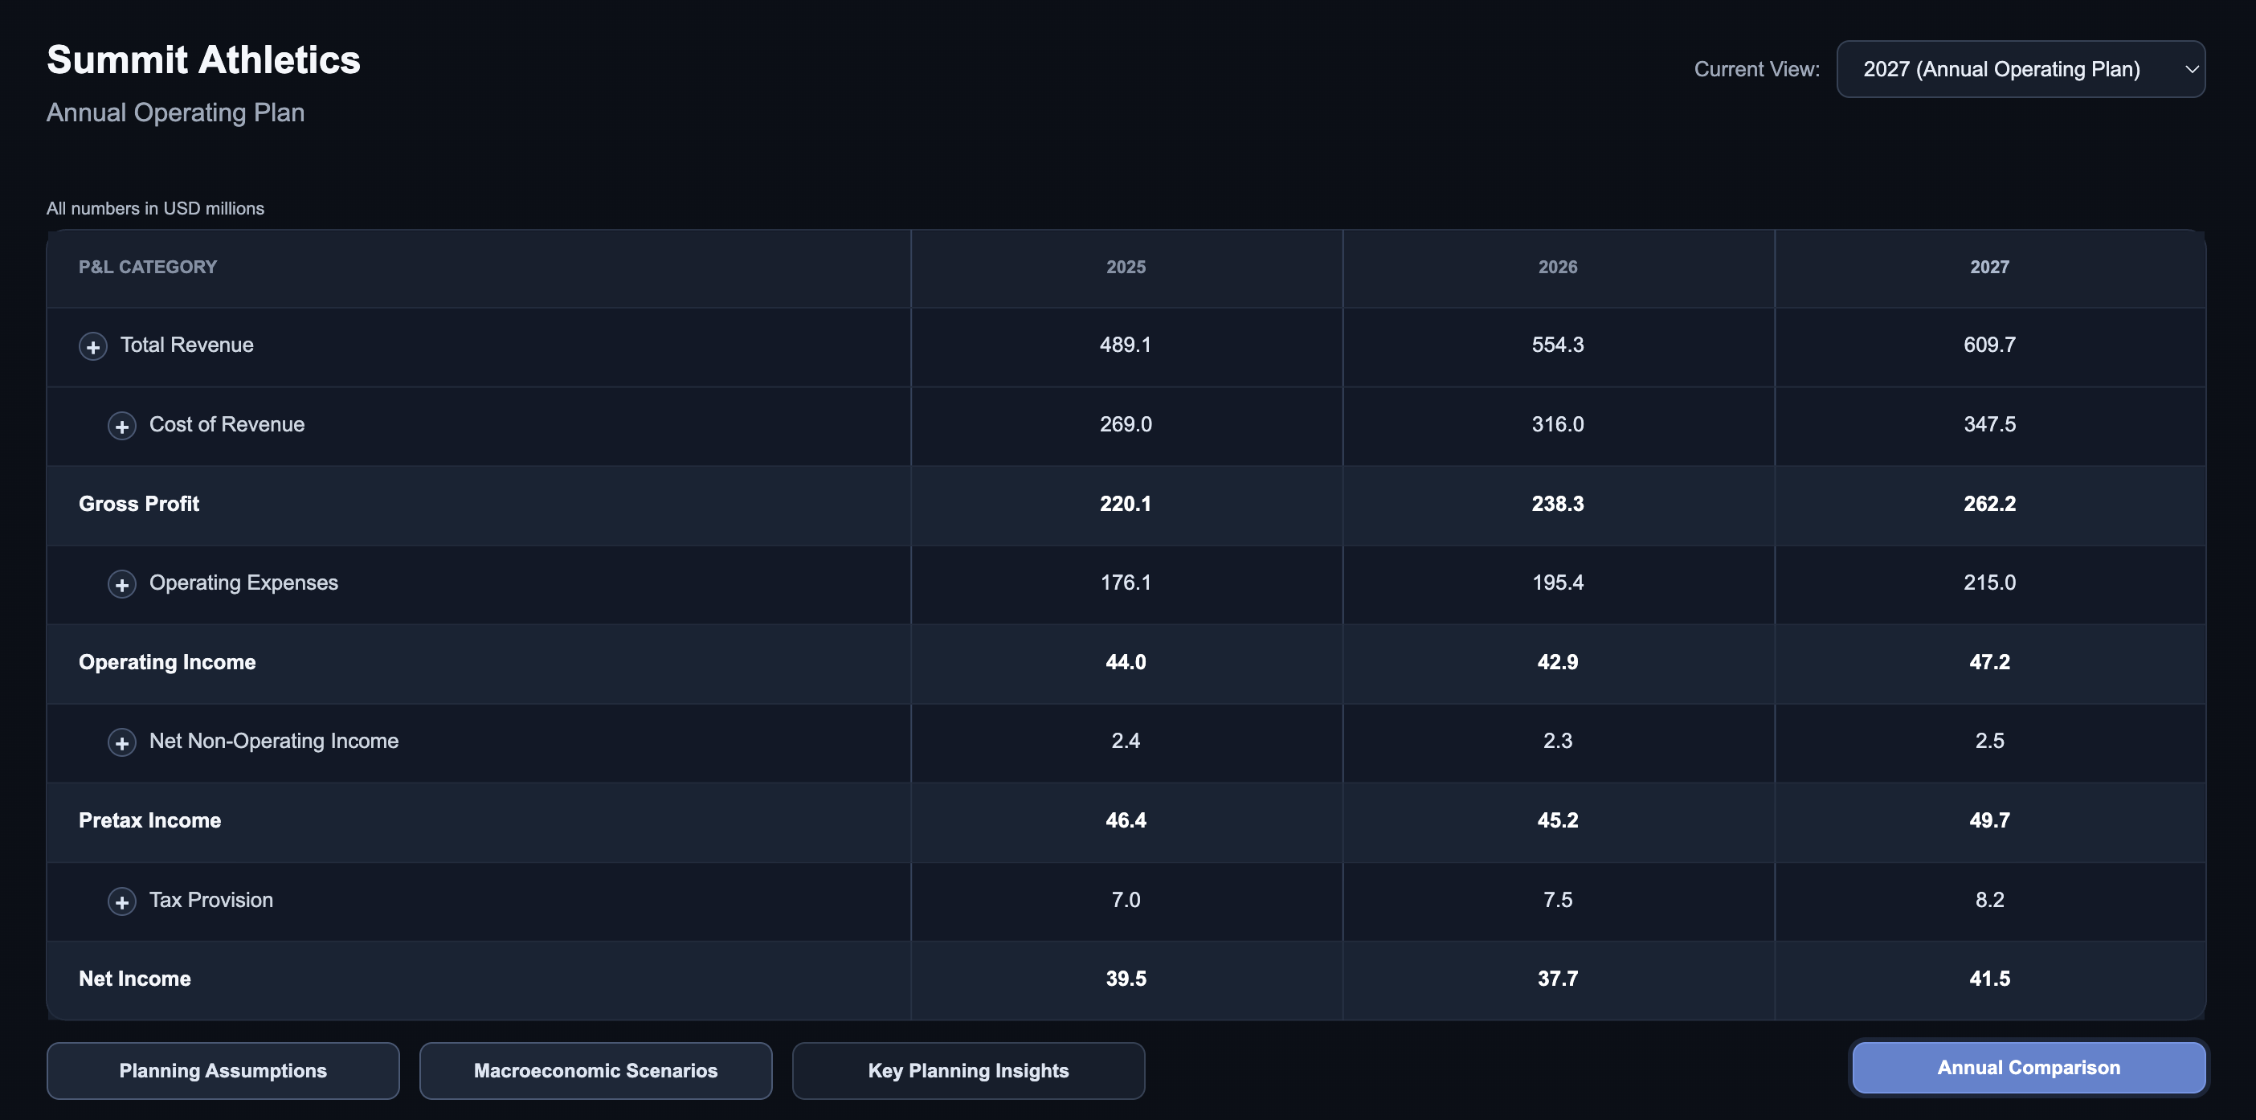The width and height of the screenshot is (2256, 1120).
Task: Click the Operating Income row label
Action: click(167, 662)
